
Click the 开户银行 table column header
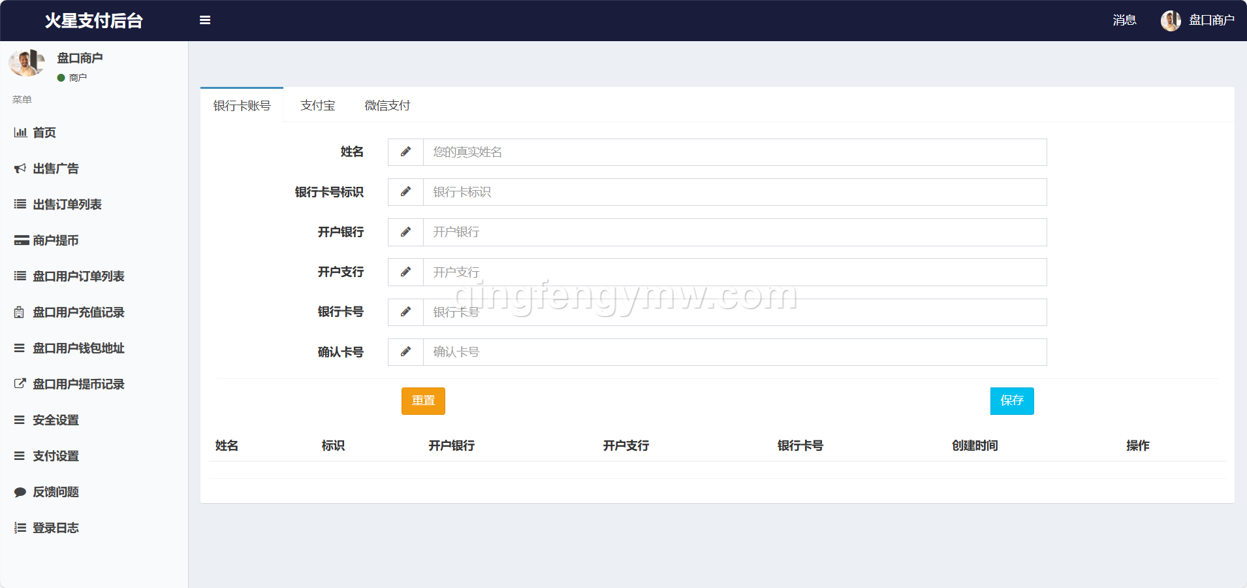coord(451,446)
